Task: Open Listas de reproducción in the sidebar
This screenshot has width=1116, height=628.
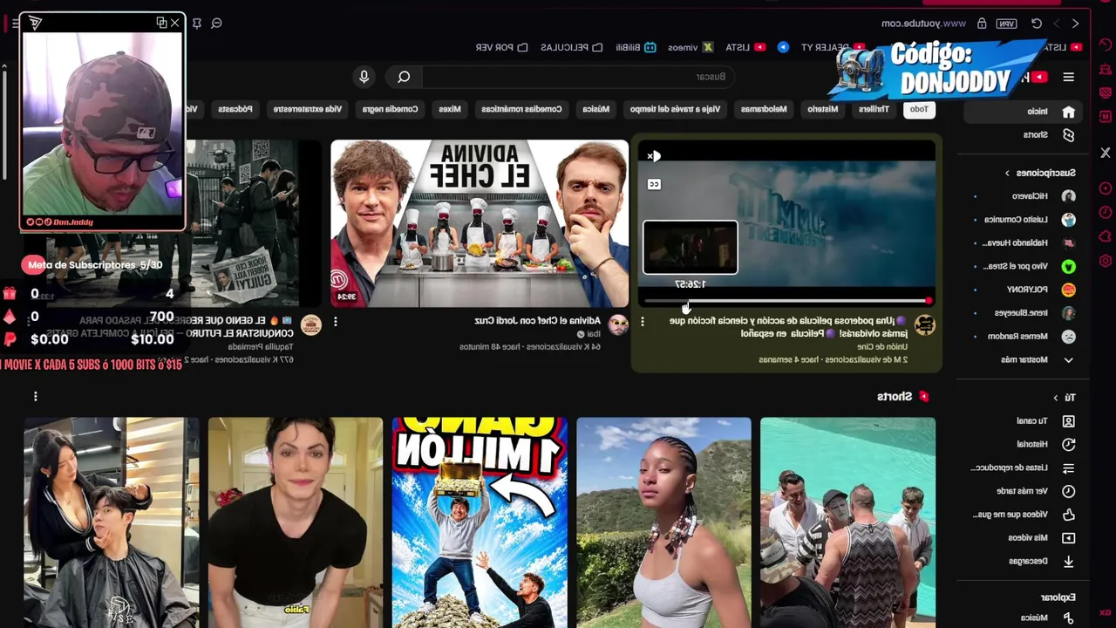Action: pyautogui.click(x=1022, y=468)
